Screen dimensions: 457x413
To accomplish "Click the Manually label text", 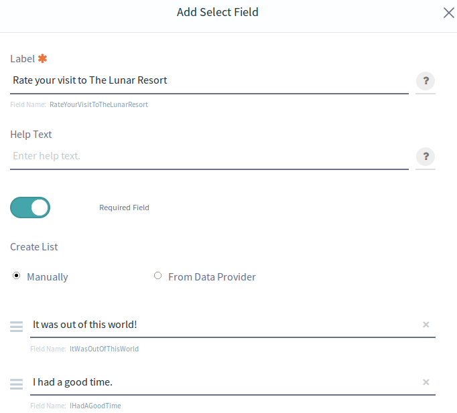I will click(48, 277).
